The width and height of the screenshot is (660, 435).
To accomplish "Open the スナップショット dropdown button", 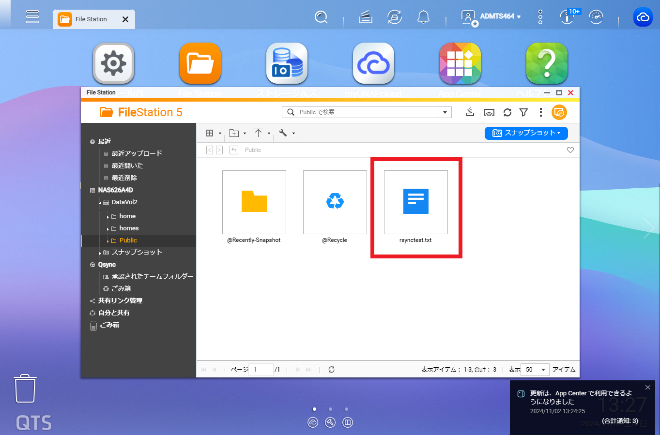I will pos(526,133).
